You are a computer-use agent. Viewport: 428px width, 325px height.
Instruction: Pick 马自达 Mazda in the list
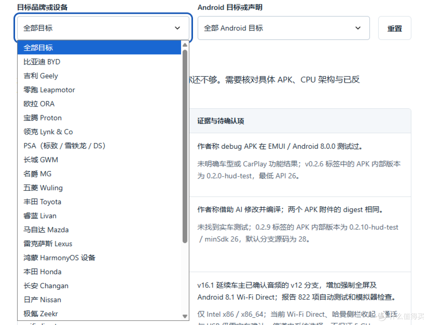pos(99,230)
